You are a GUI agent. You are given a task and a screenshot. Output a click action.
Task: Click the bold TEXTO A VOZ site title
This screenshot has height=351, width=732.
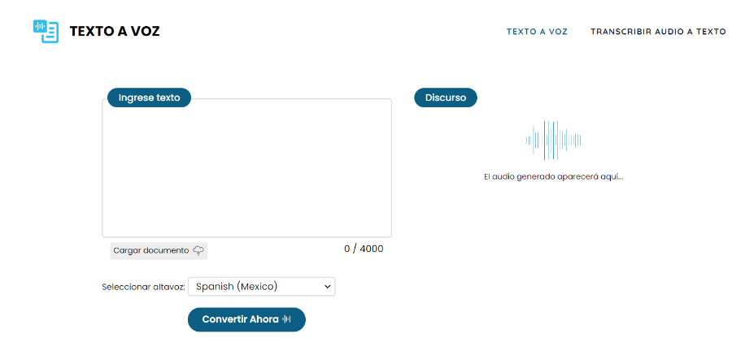115,32
